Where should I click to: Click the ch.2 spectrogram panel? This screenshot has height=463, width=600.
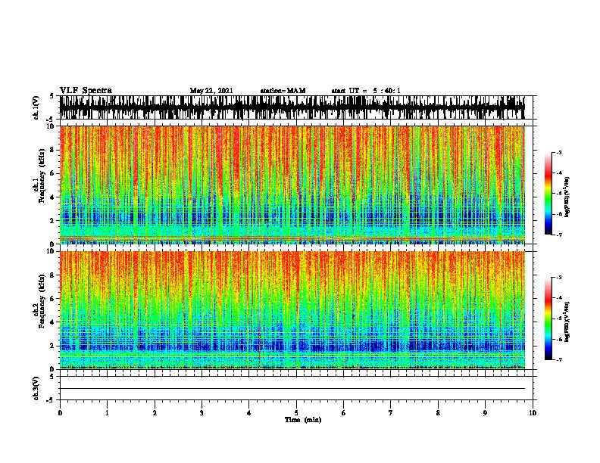coord(292,310)
